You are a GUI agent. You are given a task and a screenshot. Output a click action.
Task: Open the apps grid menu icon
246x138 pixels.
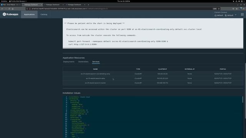pyautogui.click(x=242, y=15)
